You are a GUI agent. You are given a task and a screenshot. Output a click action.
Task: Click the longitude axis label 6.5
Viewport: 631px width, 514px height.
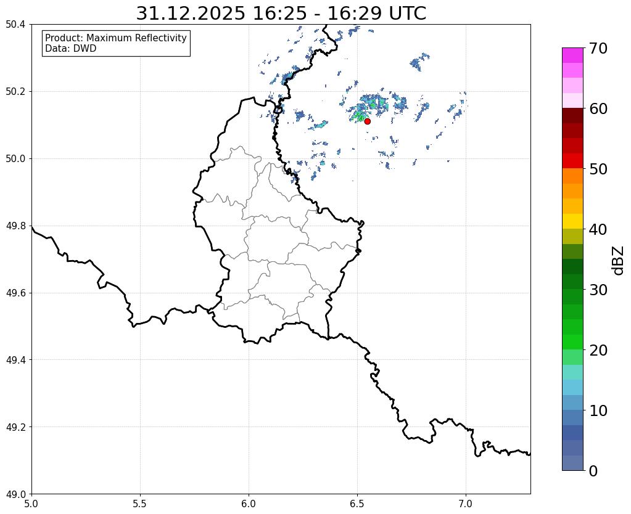[357, 504]
